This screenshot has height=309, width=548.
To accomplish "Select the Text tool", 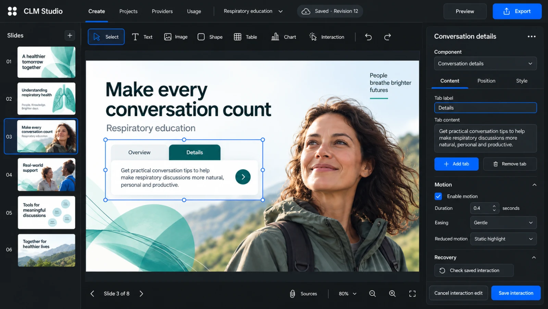I will (x=142, y=37).
